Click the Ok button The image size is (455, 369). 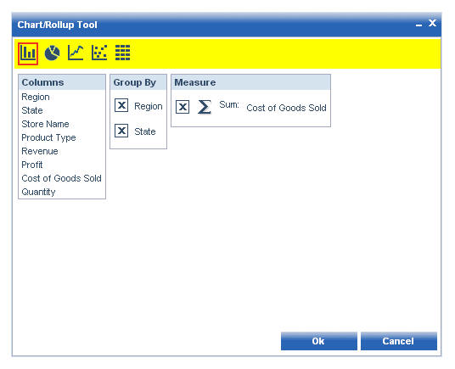point(319,341)
